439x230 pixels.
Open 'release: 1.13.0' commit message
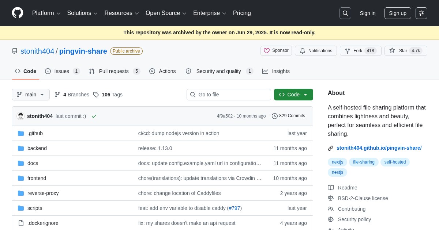pyautogui.click(x=155, y=148)
